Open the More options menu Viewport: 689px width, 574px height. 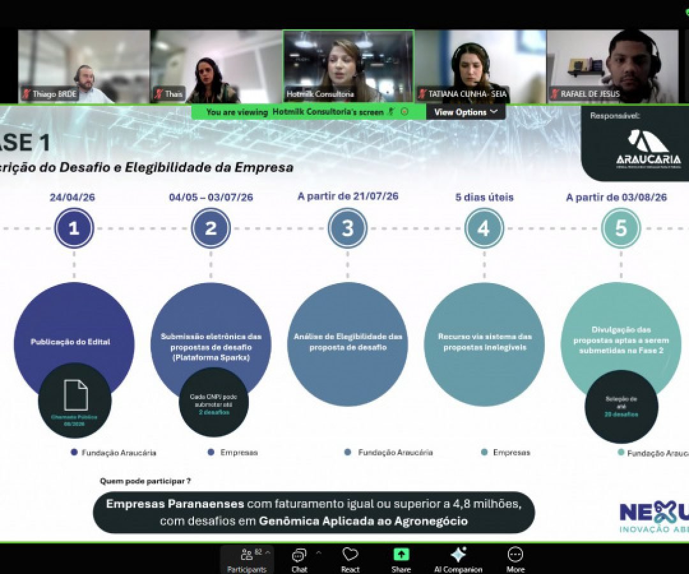[515, 559]
